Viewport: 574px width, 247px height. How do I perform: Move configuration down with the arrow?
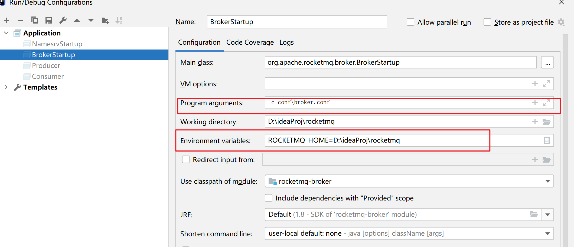[91, 20]
